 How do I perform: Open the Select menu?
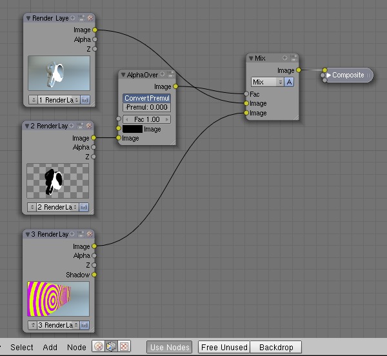(x=22, y=347)
